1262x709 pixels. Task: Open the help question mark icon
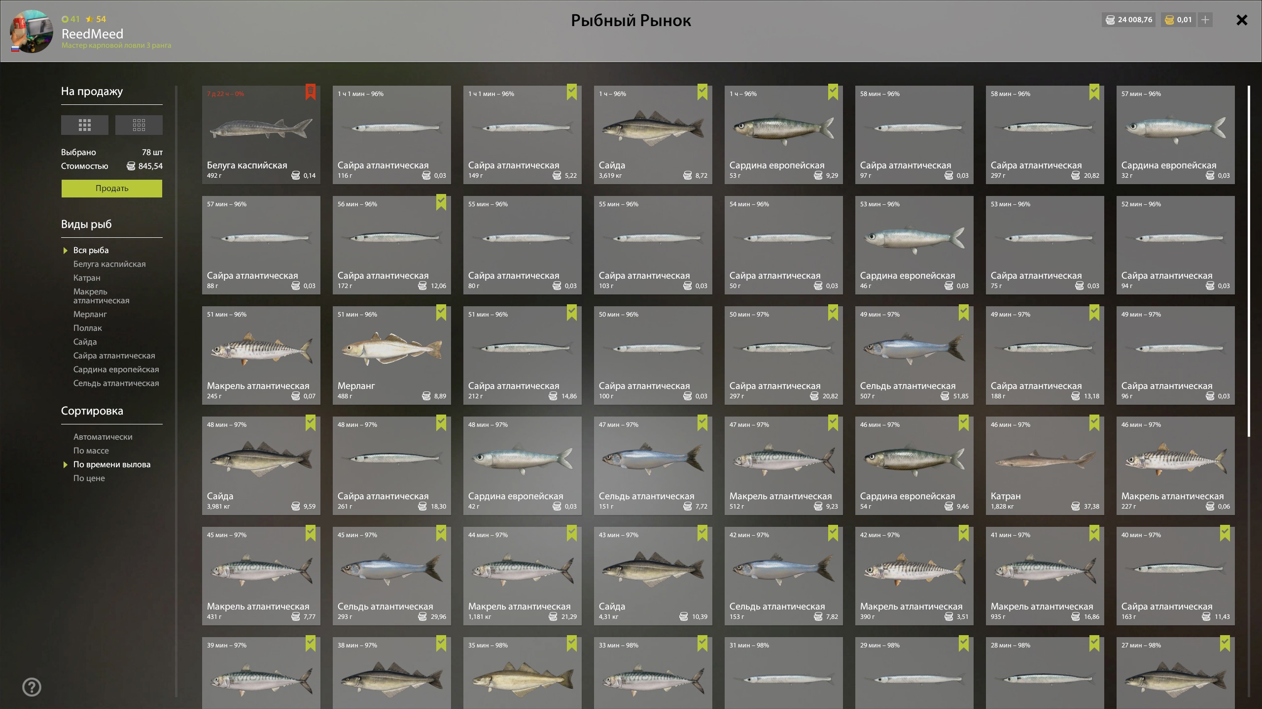point(32,687)
